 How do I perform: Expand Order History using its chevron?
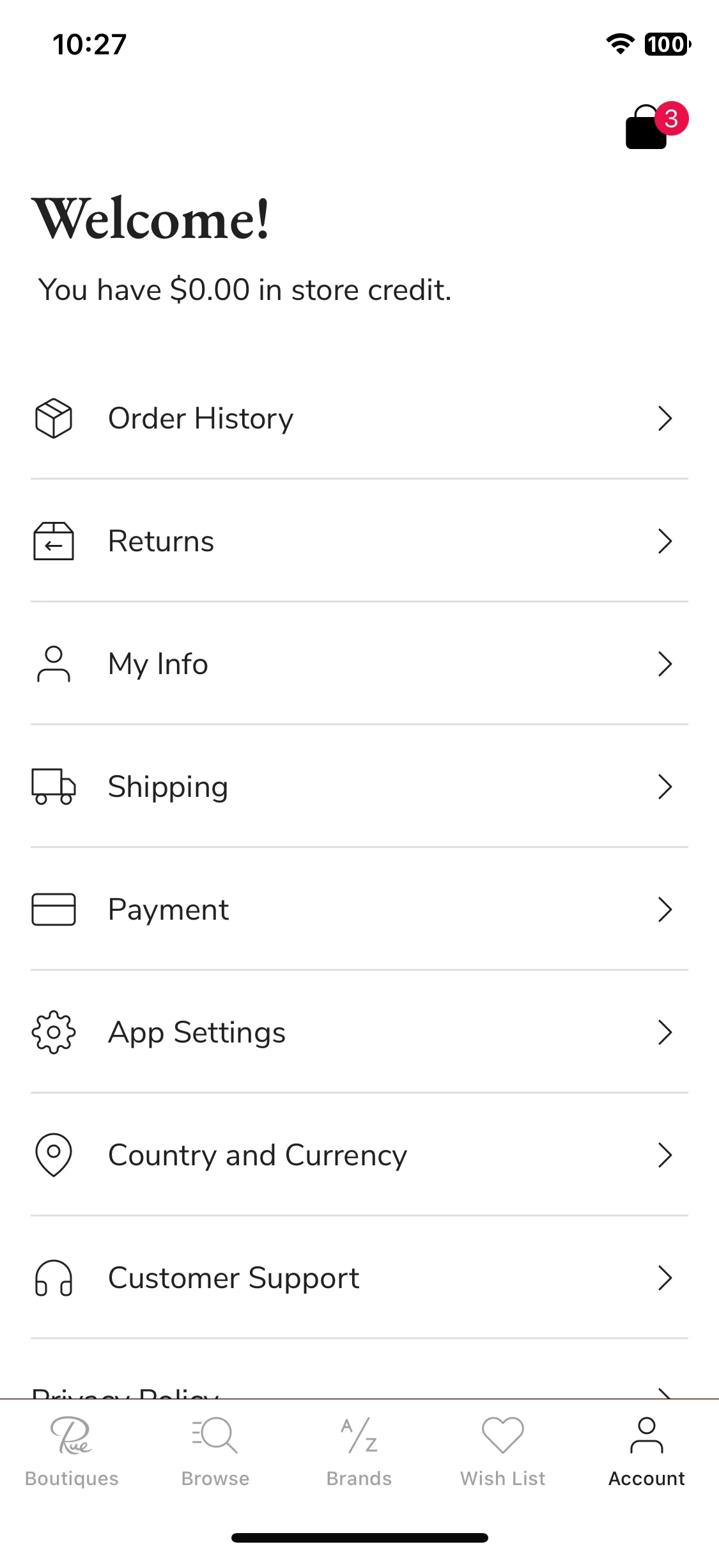pos(665,418)
